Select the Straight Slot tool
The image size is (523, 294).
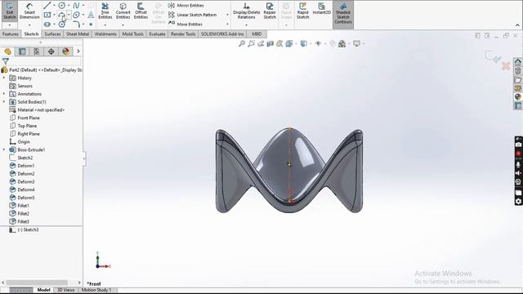tap(47, 24)
